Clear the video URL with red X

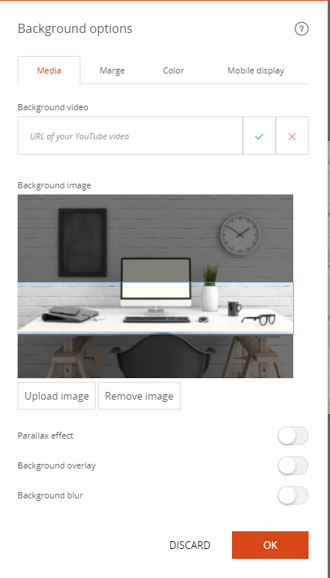pos(292,136)
